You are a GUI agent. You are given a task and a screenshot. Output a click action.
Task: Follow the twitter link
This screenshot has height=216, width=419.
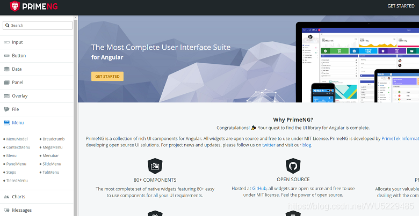pyautogui.click(x=269, y=145)
